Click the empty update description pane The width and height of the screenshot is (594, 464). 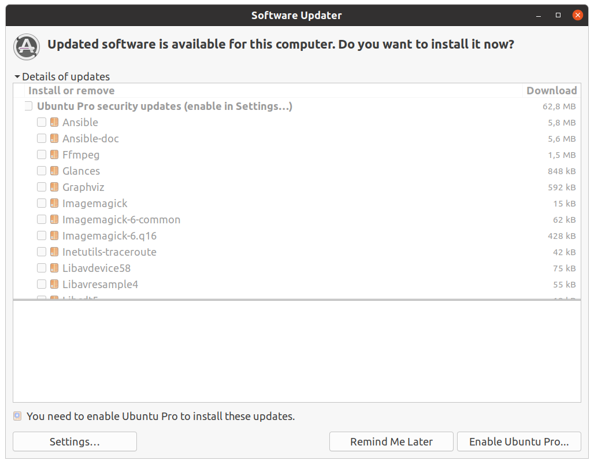(297, 352)
